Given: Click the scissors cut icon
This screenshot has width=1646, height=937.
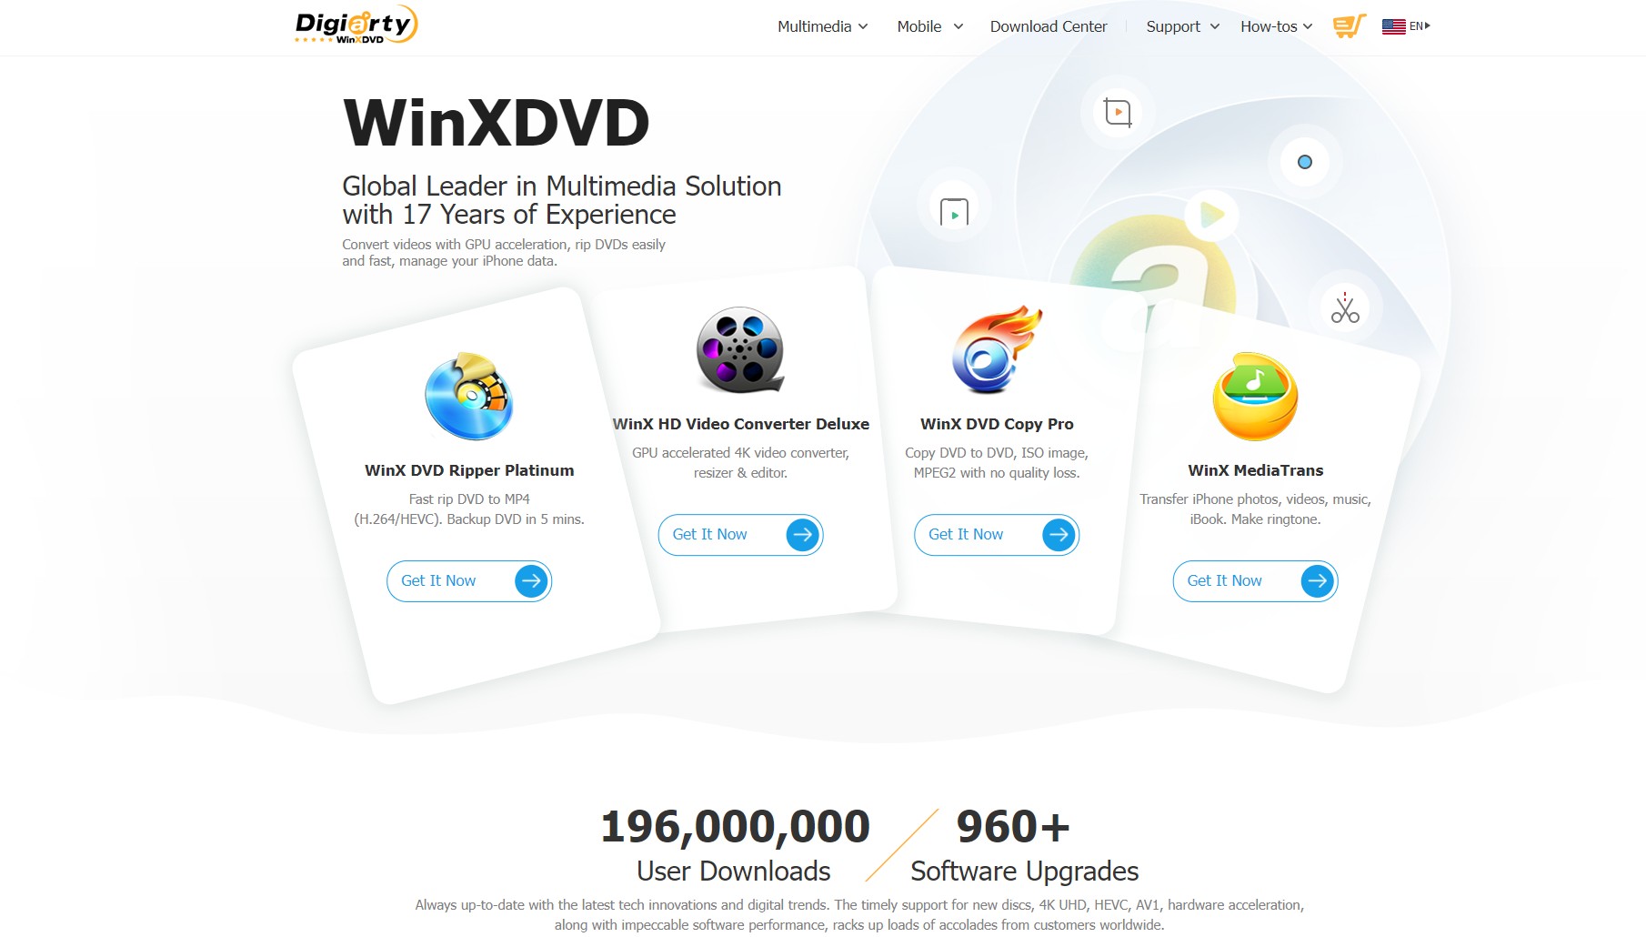Looking at the screenshot, I should (1345, 307).
